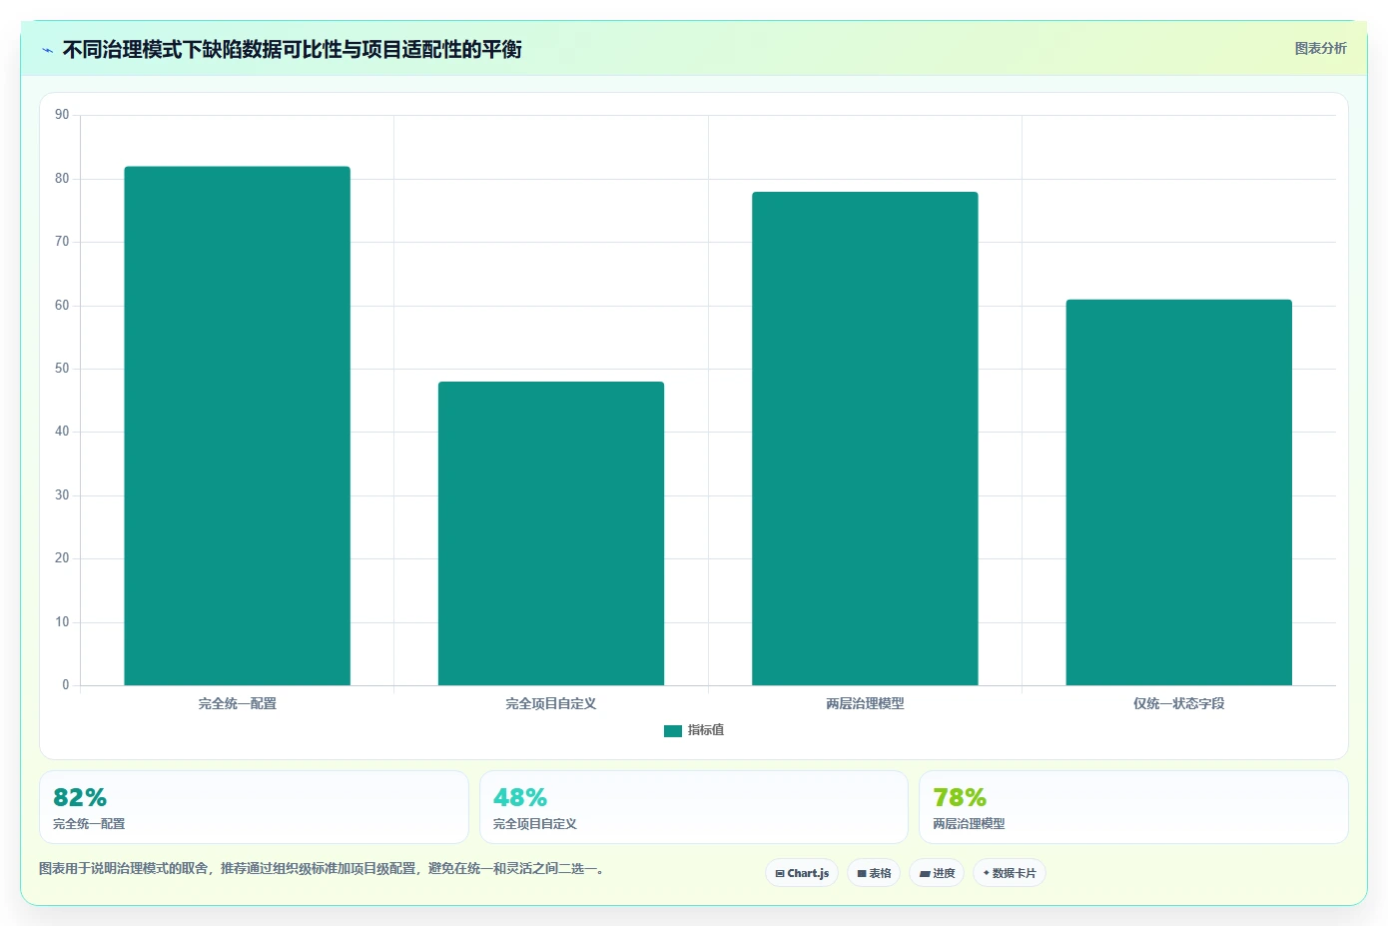Image resolution: width=1388 pixels, height=926 pixels.
Task: Click the lightning icon beside the chart title
Action: point(47,50)
